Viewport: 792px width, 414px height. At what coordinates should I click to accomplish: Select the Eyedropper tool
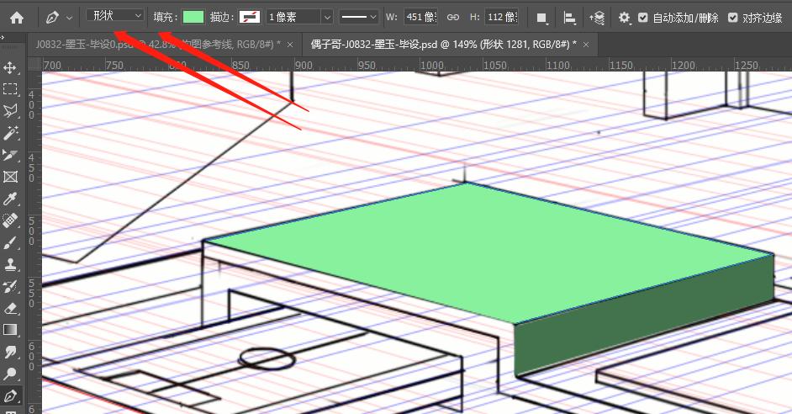coord(11,199)
